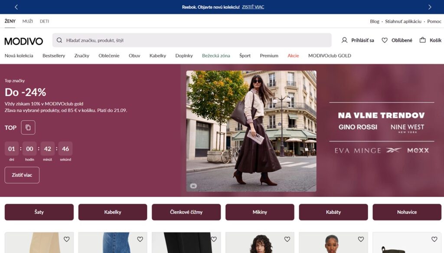Click the GINO ROSSI brand logo
This screenshot has width=444, height=253.
(358, 127)
